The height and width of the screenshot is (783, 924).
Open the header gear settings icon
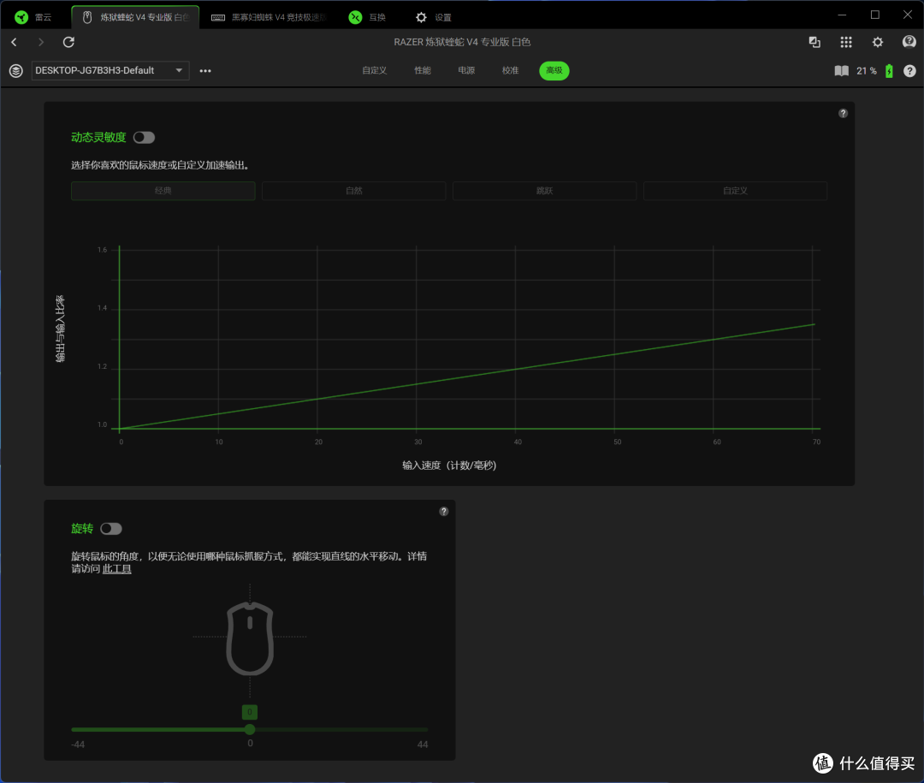(878, 42)
